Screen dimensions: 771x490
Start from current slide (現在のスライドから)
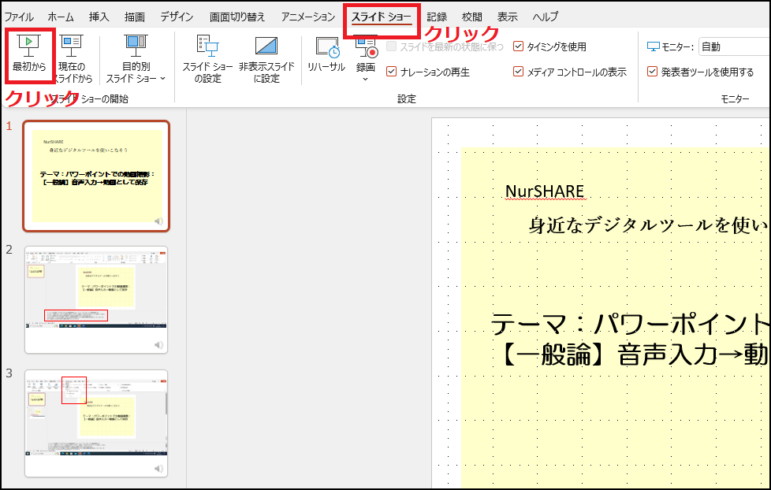click(x=73, y=58)
